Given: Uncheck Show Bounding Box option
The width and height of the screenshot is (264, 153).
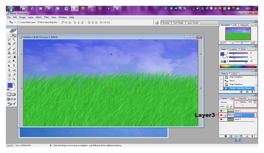Looking at the screenshot, I should (x=38, y=22).
